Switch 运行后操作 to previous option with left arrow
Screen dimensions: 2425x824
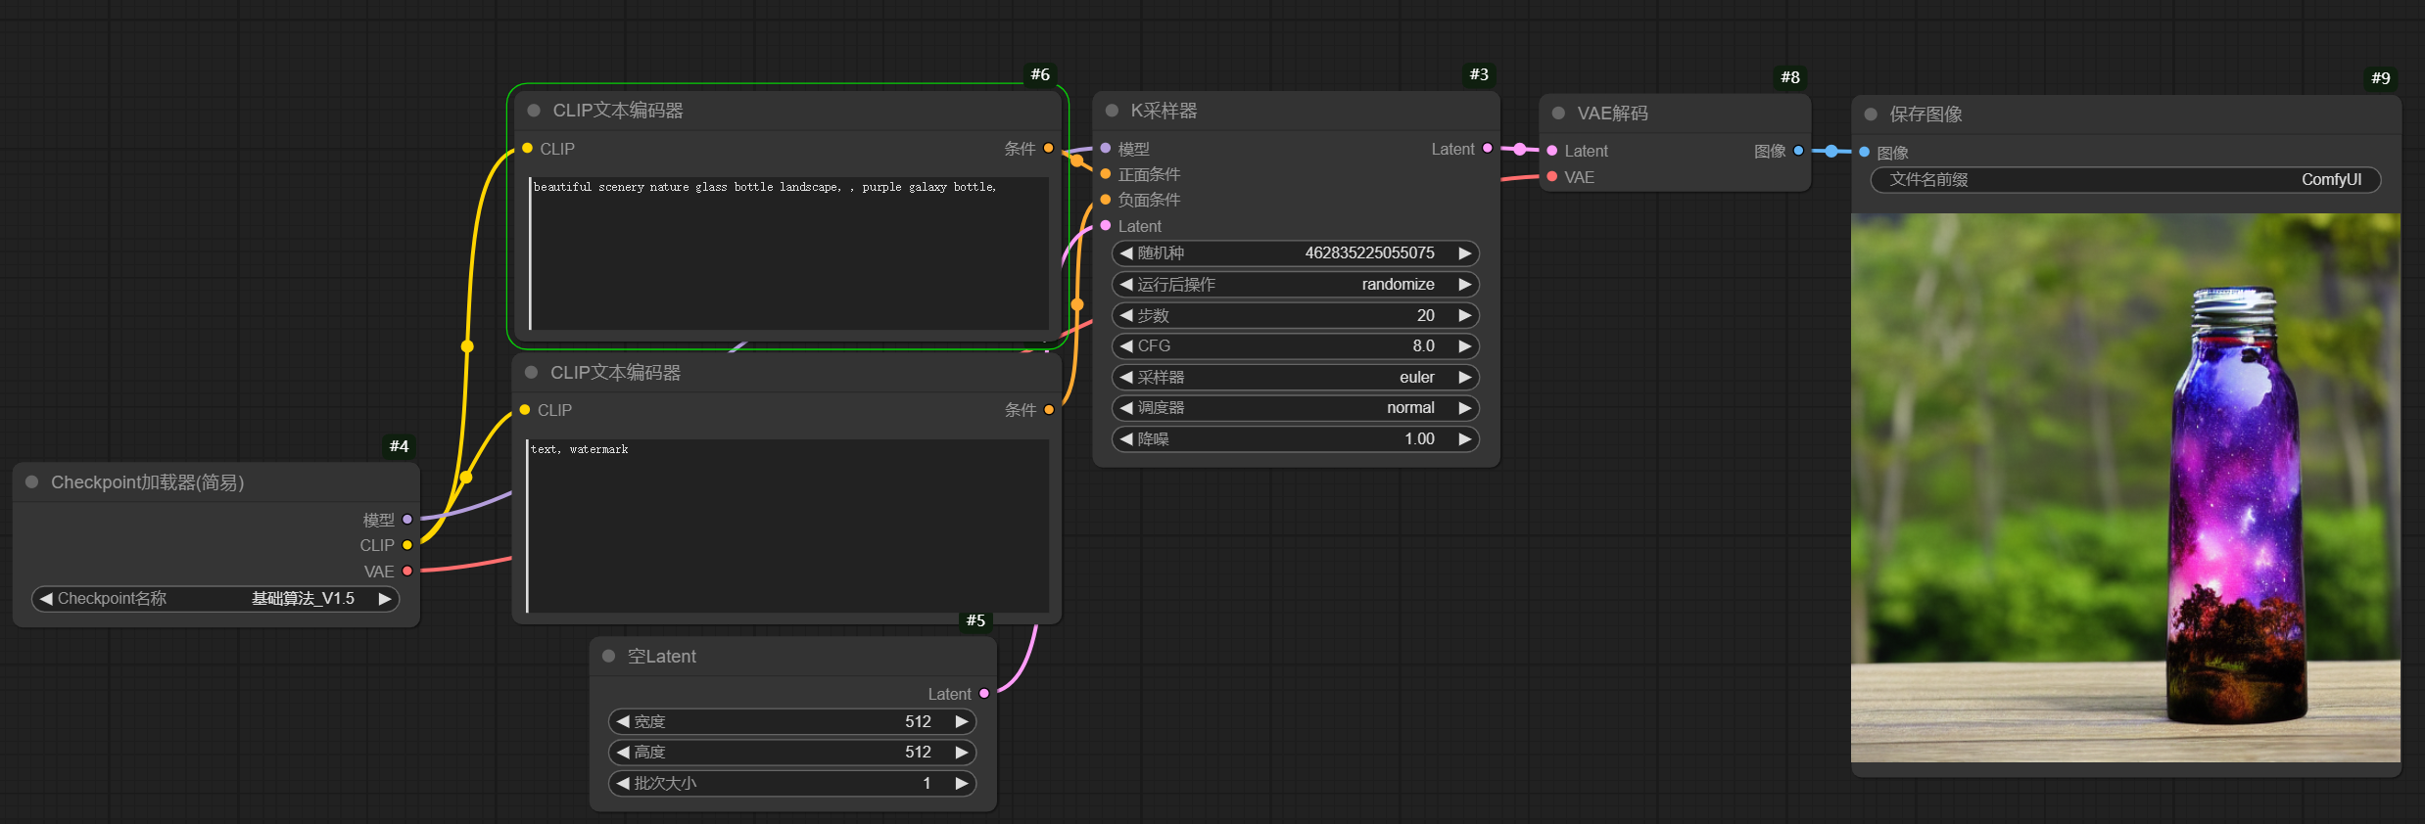[1126, 284]
